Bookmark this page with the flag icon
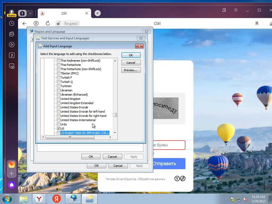The height and width of the screenshot is (204, 272). coord(257,23)
